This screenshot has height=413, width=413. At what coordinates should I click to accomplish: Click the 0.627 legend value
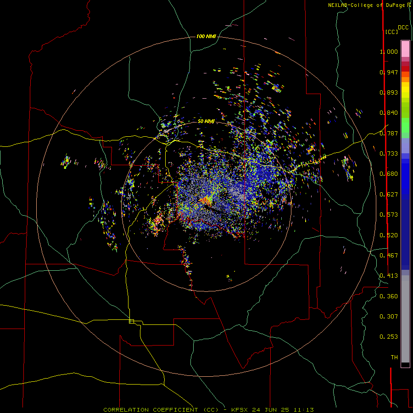pos(389,195)
